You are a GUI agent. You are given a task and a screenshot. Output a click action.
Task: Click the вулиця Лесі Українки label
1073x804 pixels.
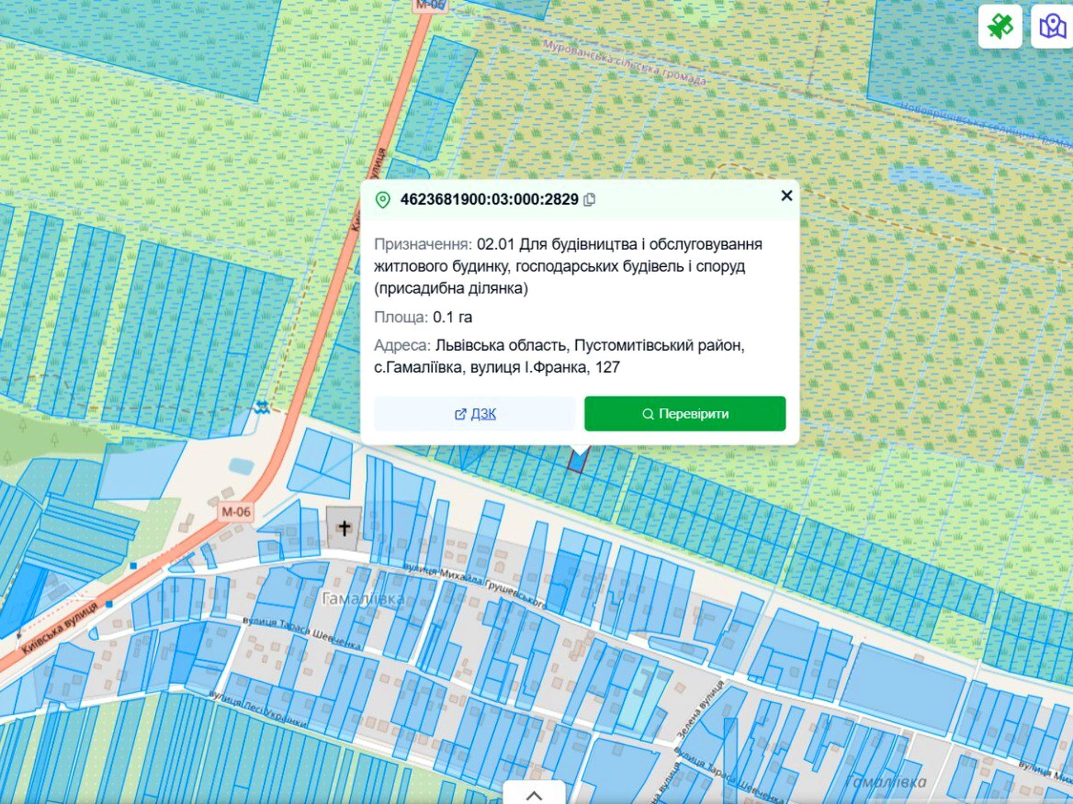coord(257,709)
